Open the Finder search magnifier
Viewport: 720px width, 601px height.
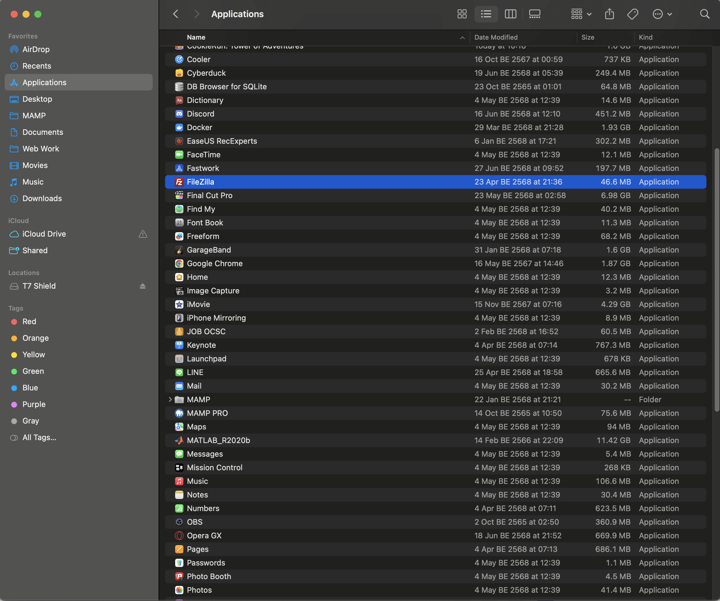pos(705,14)
